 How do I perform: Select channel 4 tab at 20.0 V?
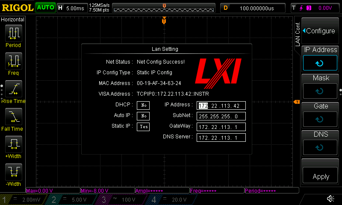pos(172,199)
